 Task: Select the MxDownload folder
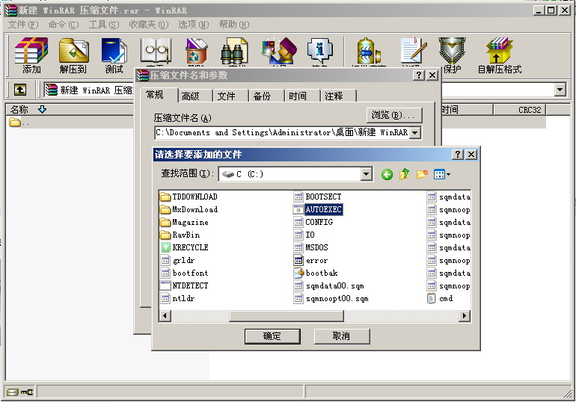pyautogui.click(x=189, y=209)
